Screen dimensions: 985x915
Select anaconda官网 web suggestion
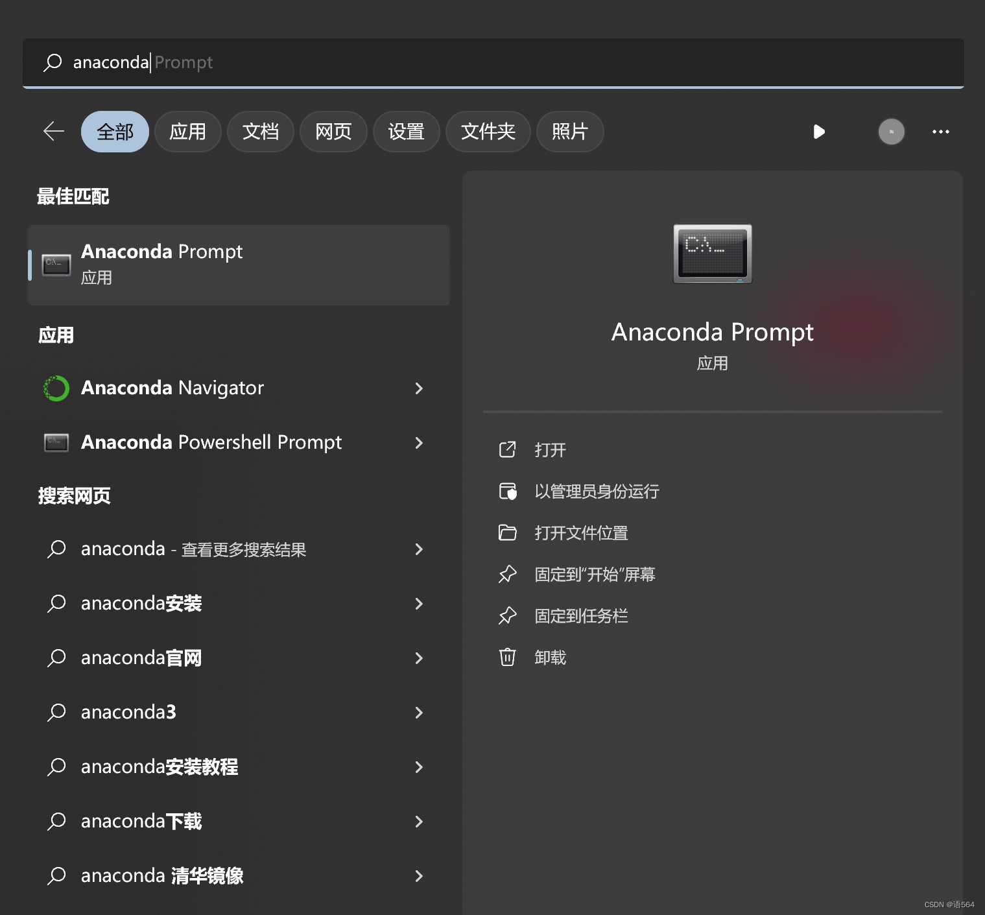239,658
